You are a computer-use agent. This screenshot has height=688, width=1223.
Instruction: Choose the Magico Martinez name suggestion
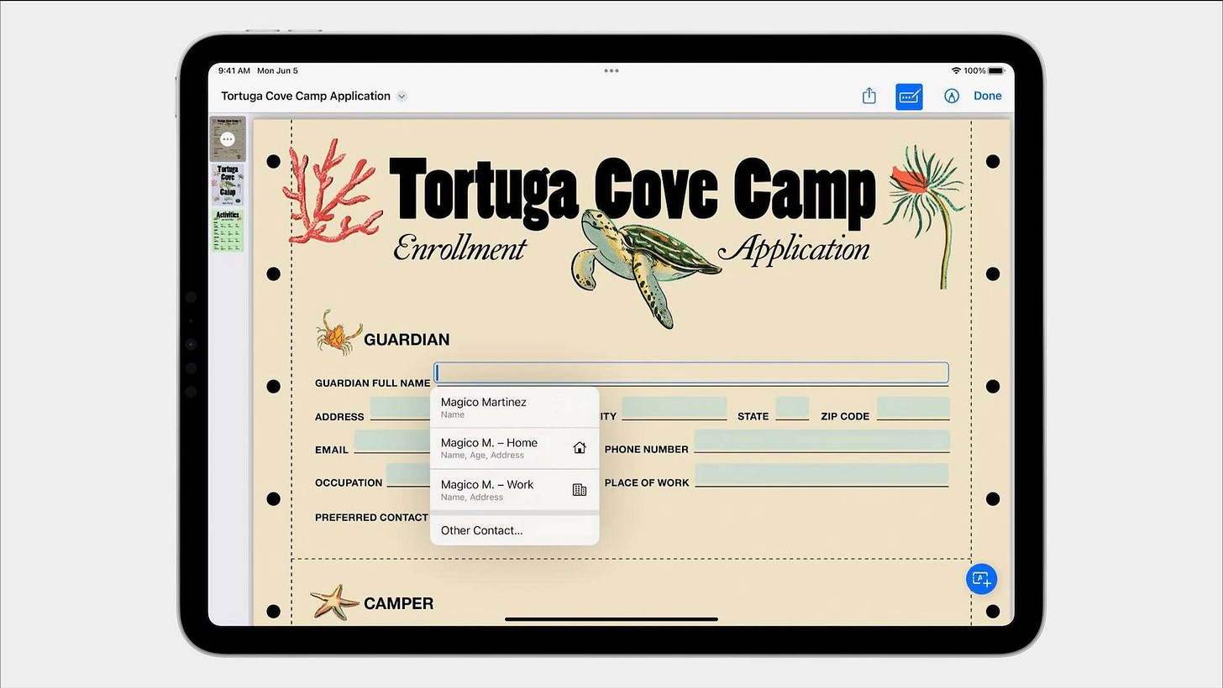[x=514, y=407]
